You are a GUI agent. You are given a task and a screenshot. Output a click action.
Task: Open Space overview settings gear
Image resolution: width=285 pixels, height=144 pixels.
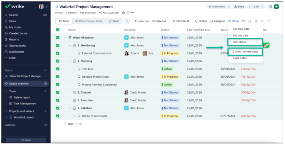pos(46,84)
